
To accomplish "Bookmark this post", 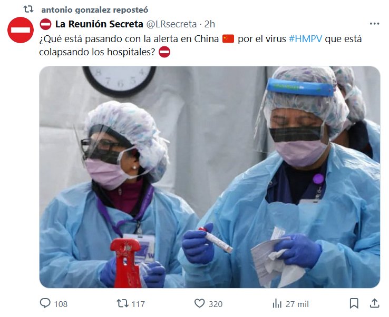I will point(354,303).
